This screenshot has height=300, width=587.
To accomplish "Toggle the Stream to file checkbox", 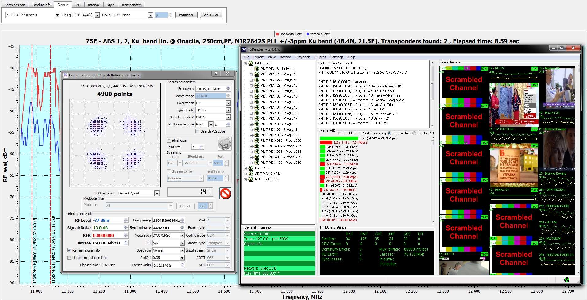I will tap(169, 171).
